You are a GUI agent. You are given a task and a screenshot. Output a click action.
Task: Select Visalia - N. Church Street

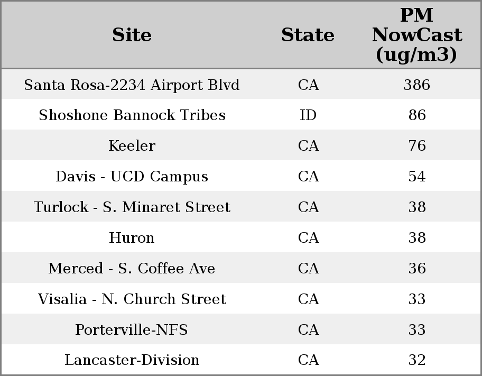point(132,299)
